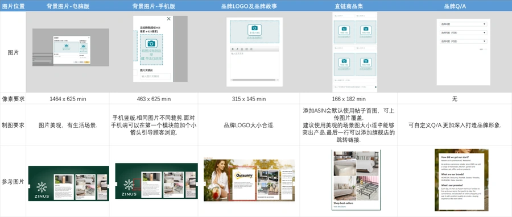Click the left carousel arrow on the Outsunny reference image
This screenshot has width=512, height=217.
[x=204, y=183]
